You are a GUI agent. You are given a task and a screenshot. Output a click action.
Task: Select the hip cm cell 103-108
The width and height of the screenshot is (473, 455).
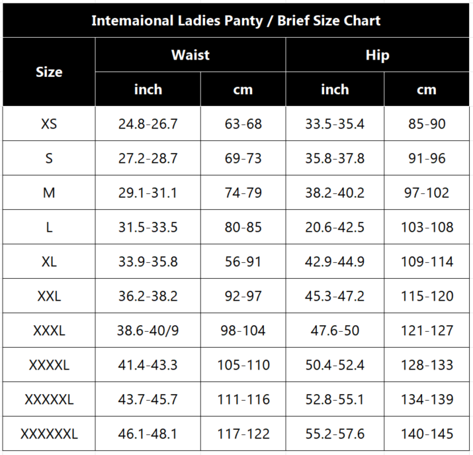[427, 227]
